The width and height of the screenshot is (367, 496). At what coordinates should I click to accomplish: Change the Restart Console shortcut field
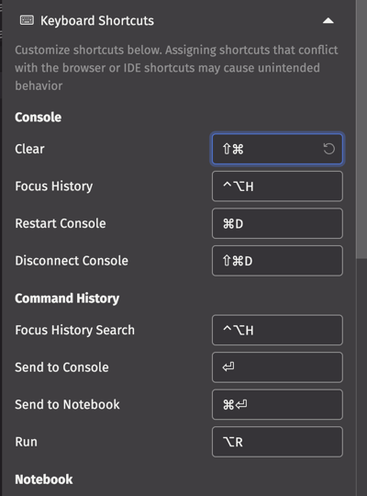(277, 223)
